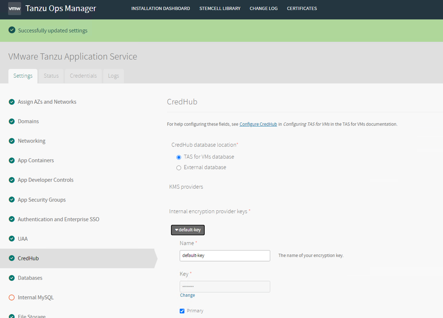The height and width of the screenshot is (318, 443).
Task: Toggle the Primary checkbox
Action: pyautogui.click(x=182, y=311)
